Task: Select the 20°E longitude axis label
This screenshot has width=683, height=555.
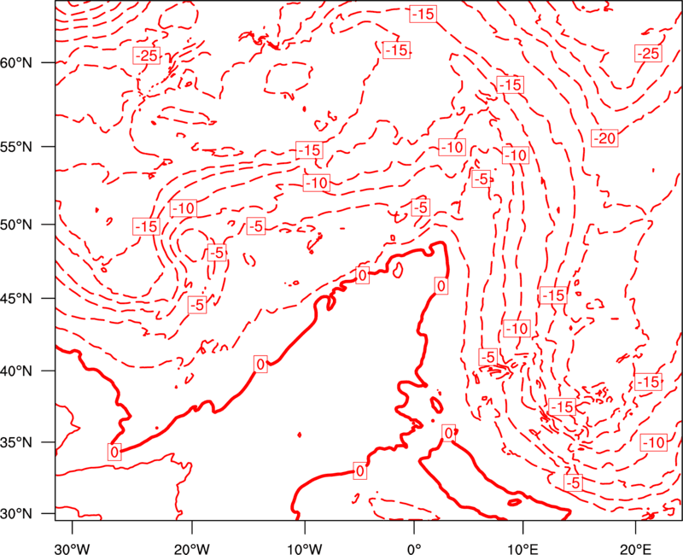Action: [x=635, y=548]
